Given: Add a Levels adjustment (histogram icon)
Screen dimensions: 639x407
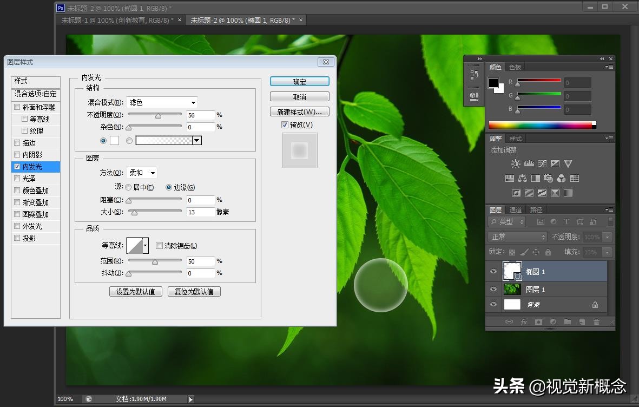Looking at the screenshot, I should 529,163.
